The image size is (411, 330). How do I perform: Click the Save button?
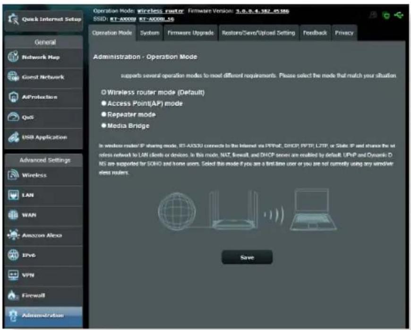247,257
